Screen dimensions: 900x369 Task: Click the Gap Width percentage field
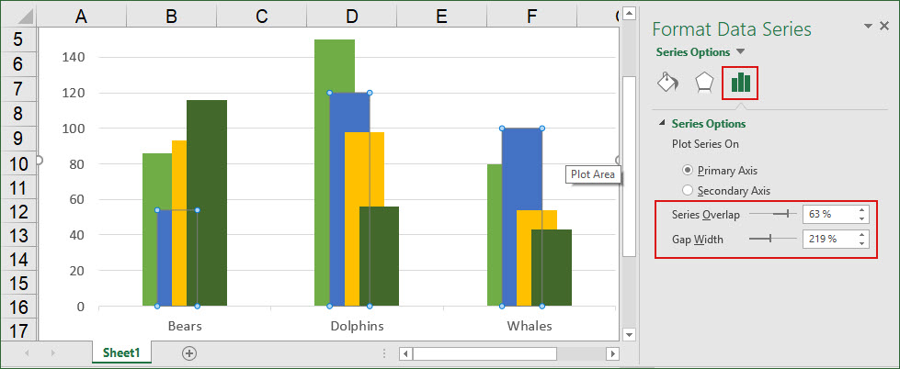tap(827, 240)
